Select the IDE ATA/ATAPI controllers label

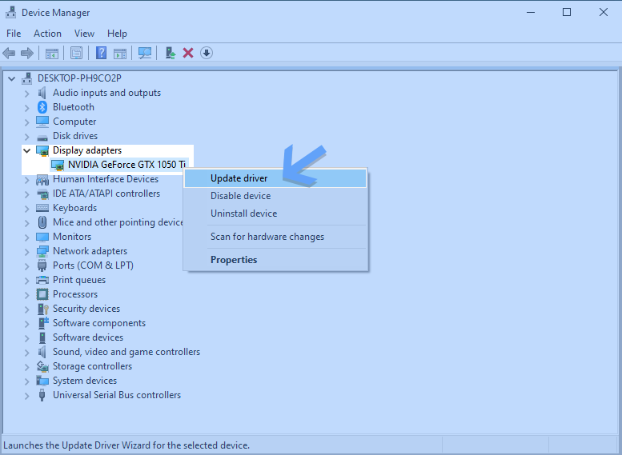tap(106, 194)
